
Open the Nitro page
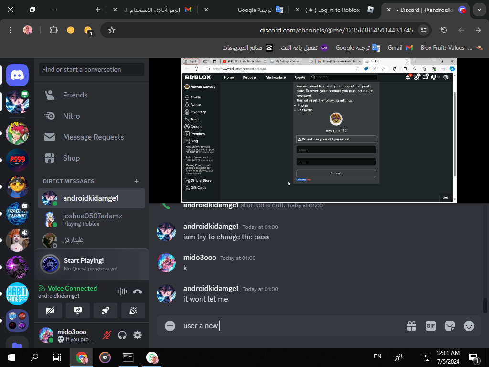pos(92,116)
